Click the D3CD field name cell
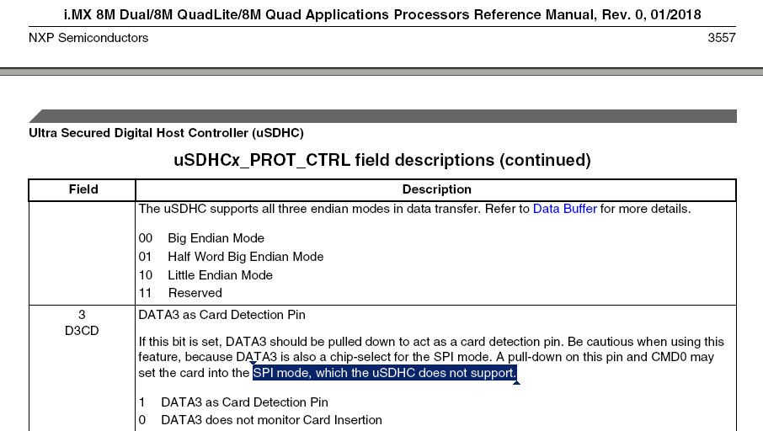The image size is (763, 431). tap(82, 332)
